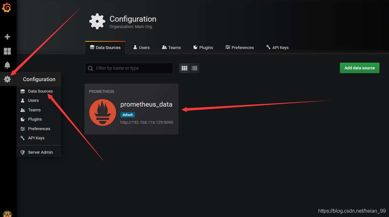The height and width of the screenshot is (217, 389).
Task: Click the database icon in Data Sources tab
Action: pyautogui.click(x=92, y=47)
